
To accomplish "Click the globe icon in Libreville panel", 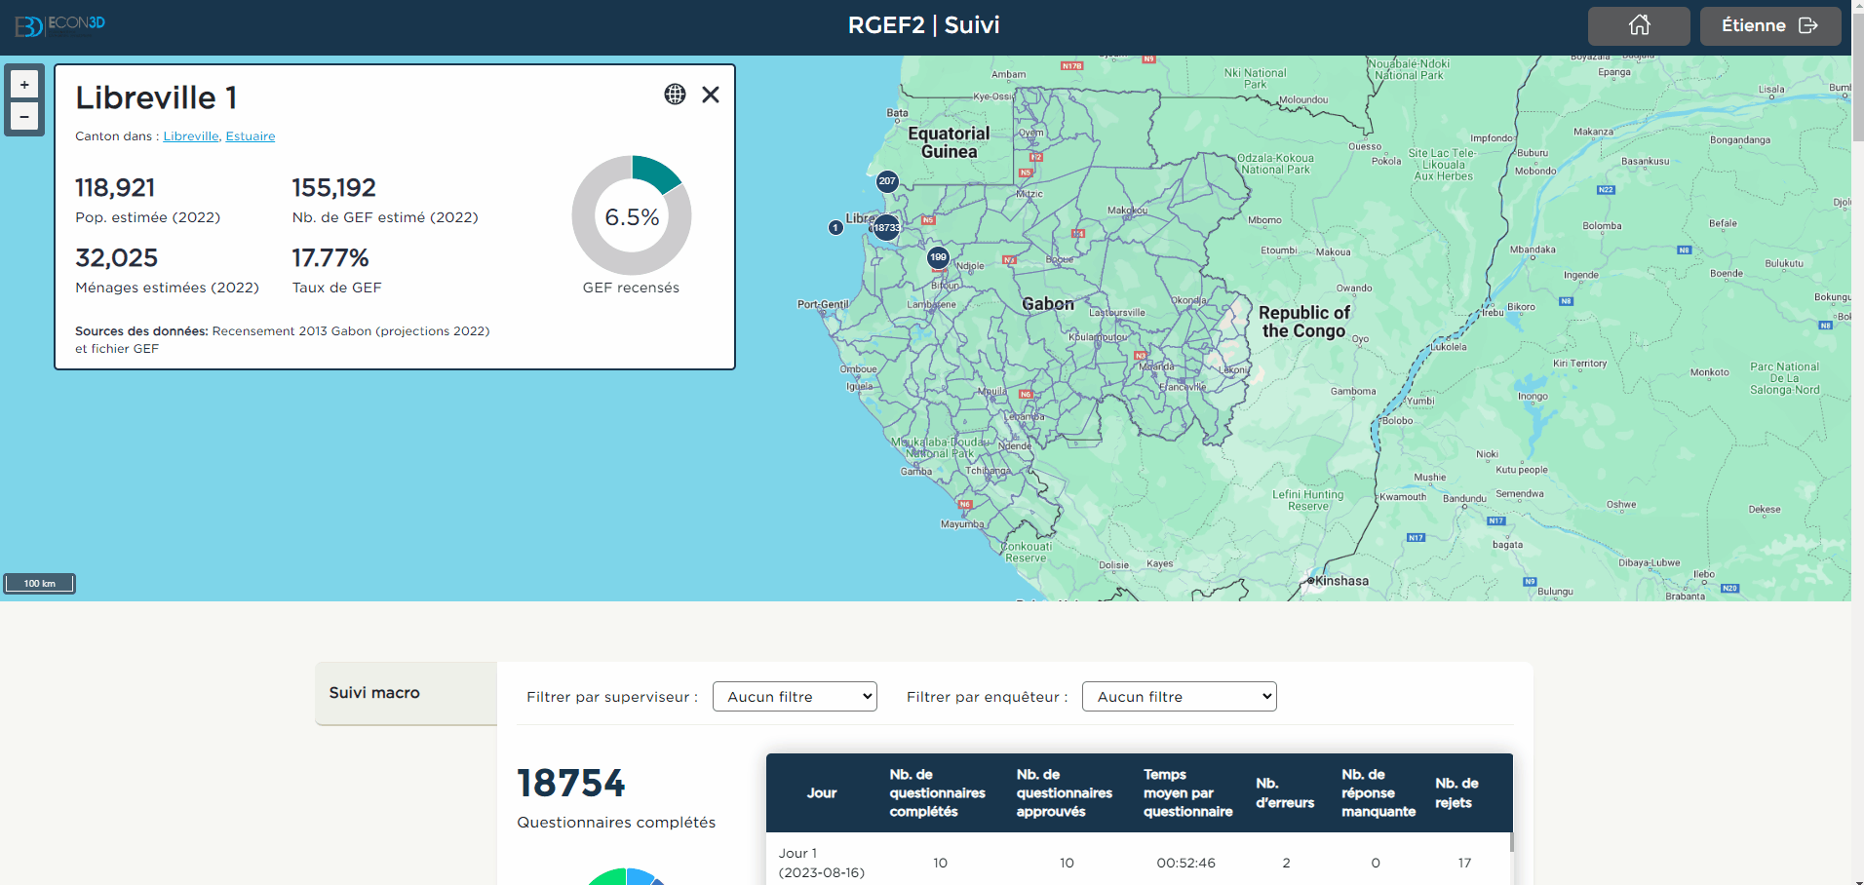I will [x=675, y=95].
